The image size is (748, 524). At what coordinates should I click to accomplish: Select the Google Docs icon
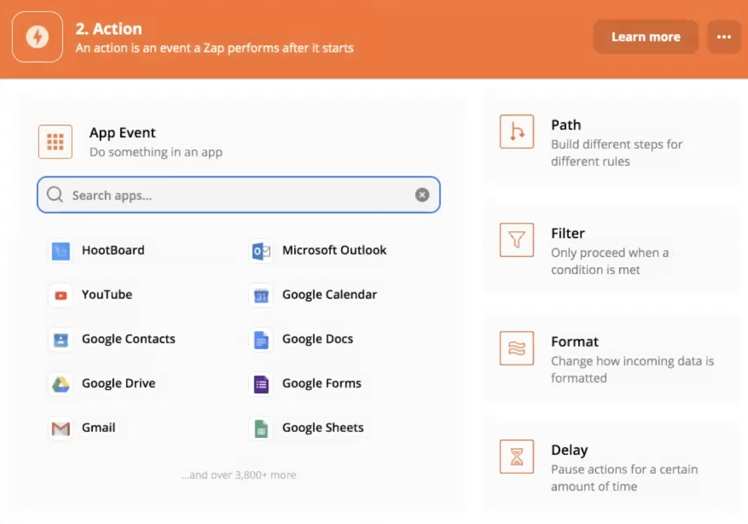(x=261, y=340)
